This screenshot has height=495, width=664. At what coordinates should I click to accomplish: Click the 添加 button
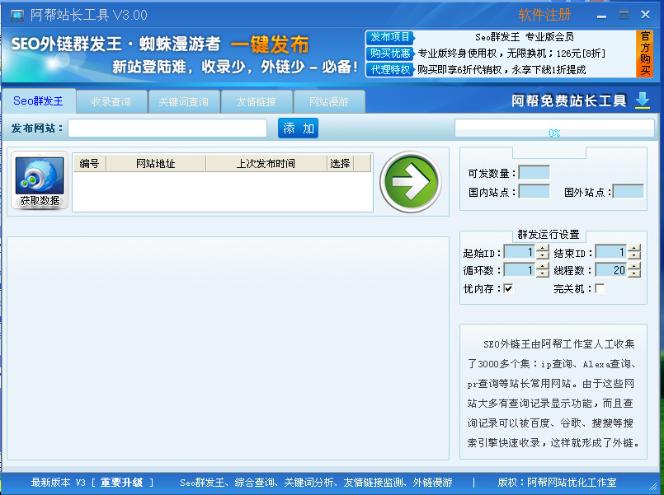pos(298,128)
